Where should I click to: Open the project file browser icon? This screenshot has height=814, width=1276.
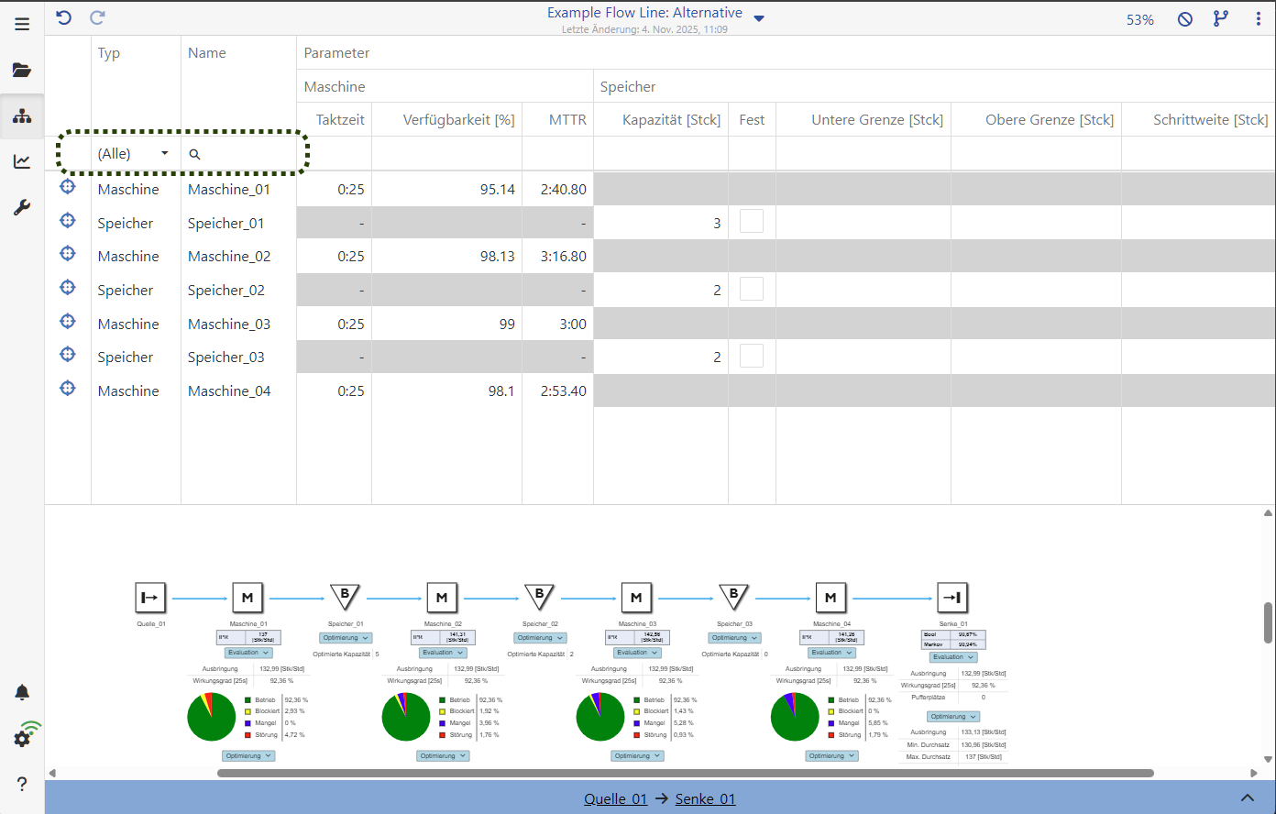pyautogui.click(x=21, y=70)
